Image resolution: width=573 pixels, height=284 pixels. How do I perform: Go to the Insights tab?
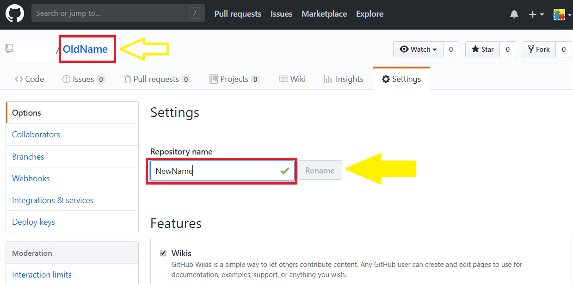coord(344,79)
